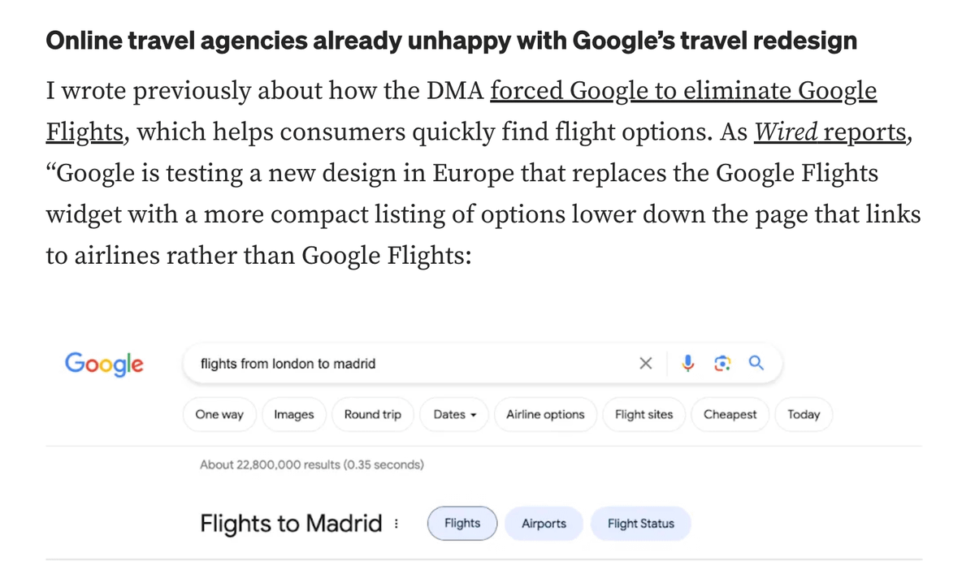The height and width of the screenshot is (570, 975).
Task: Open the Flight Status tab
Action: click(640, 524)
